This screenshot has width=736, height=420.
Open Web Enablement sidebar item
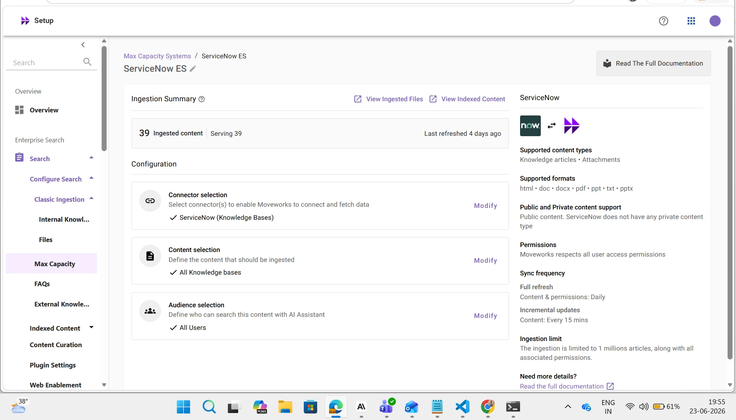click(x=56, y=385)
